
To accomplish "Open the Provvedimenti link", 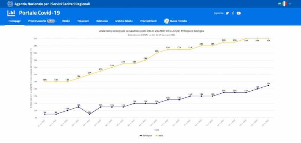I will point(148,21).
